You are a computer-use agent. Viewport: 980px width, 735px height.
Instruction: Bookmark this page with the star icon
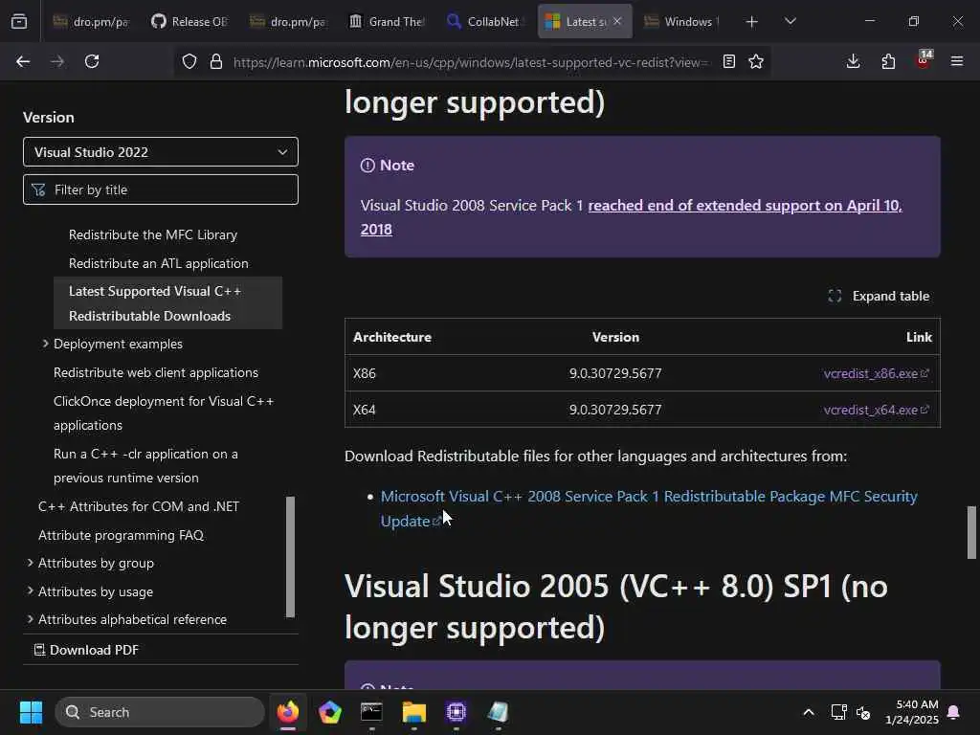756,61
